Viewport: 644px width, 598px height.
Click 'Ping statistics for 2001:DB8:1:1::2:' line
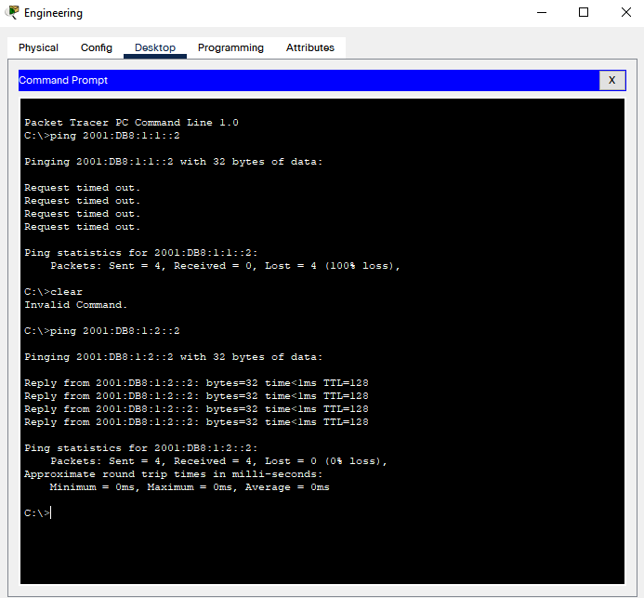coord(141,253)
